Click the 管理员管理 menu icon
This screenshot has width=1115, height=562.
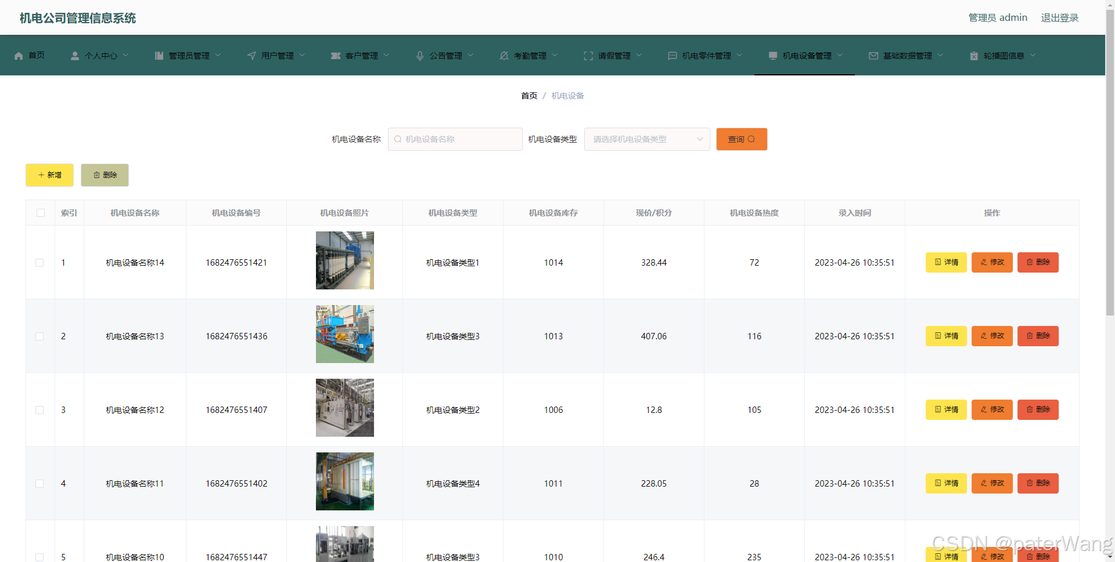pyautogui.click(x=159, y=56)
